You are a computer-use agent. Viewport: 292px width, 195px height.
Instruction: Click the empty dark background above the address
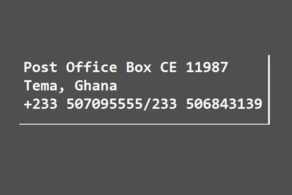coord(145,26)
